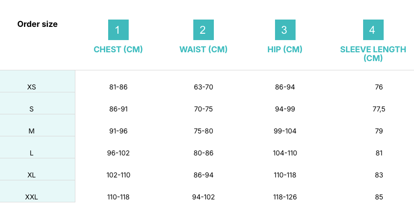Click the number 4 sleeve length icon
Viewport: 414px width, 218px height.
pyautogui.click(x=373, y=30)
